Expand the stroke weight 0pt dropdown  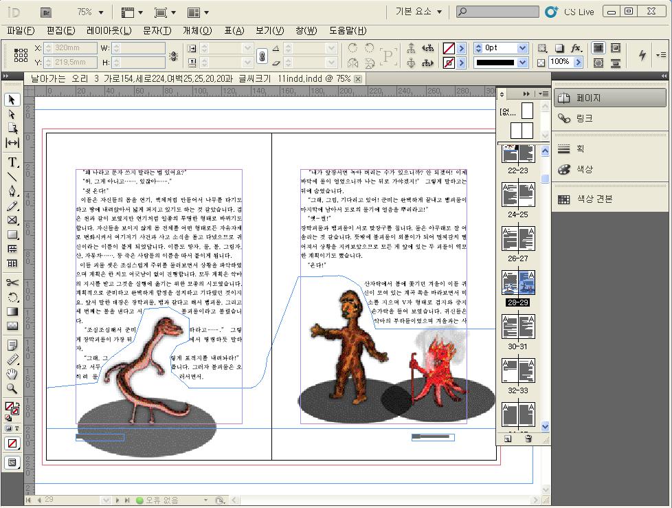(x=522, y=48)
